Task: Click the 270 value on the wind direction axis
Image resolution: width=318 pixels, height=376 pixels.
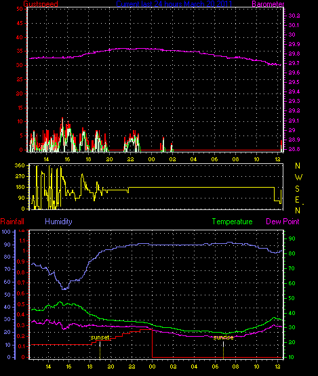Action: [x=20, y=176]
